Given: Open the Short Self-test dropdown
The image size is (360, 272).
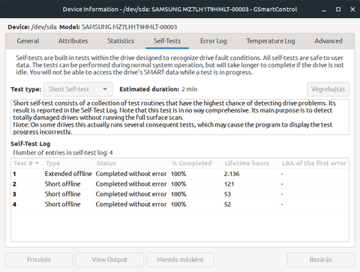Looking at the screenshot, I should [x=78, y=89].
